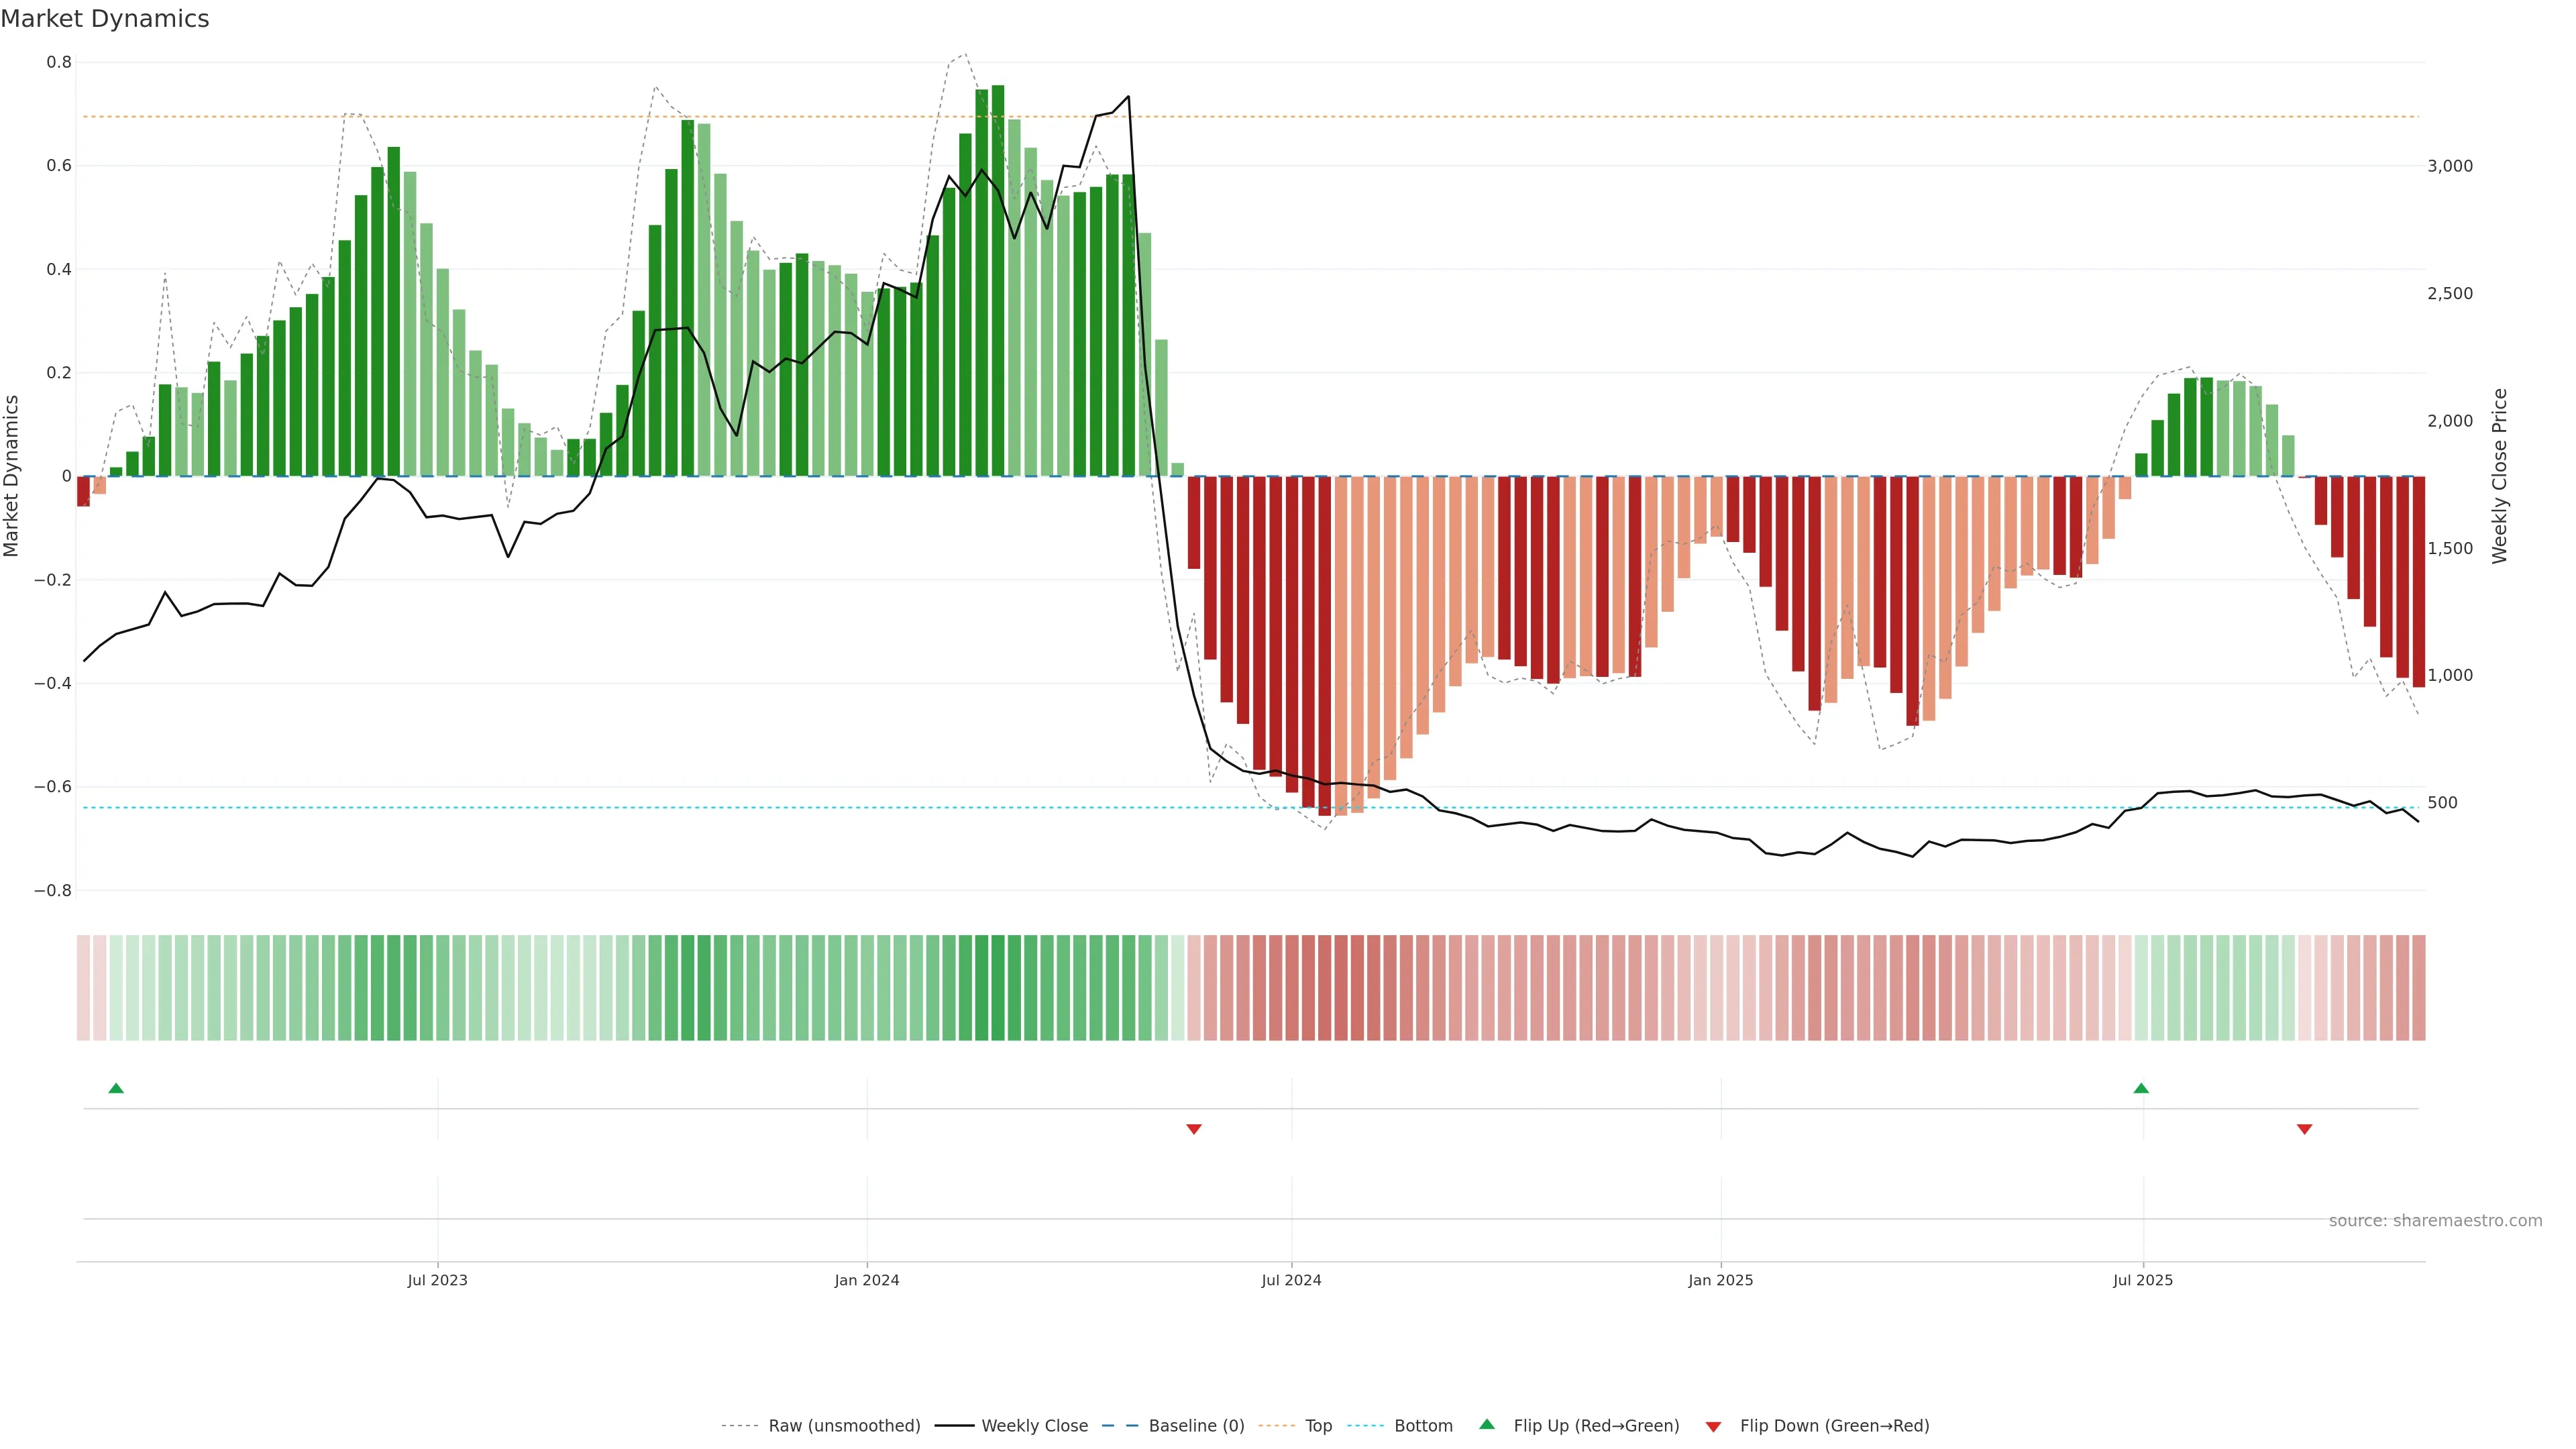Image resolution: width=2576 pixels, height=1449 pixels.
Task: Click the black Weekly Close legend line
Action: click(x=954, y=1426)
